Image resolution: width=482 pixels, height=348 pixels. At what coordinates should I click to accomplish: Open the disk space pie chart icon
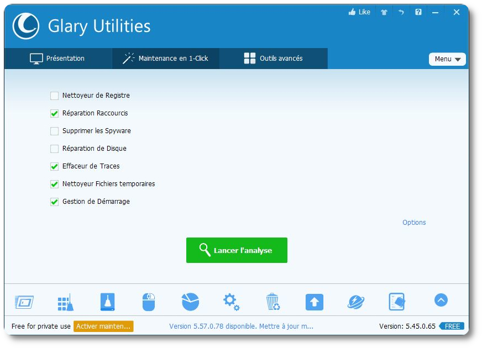[190, 302]
